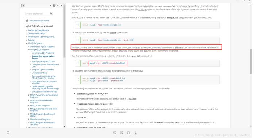Expand the Tutorial tree node
The height and width of the screenshot is (138, 254).
(x=27, y=40)
